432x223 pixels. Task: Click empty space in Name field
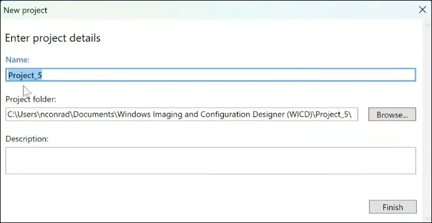[x=229, y=75]
